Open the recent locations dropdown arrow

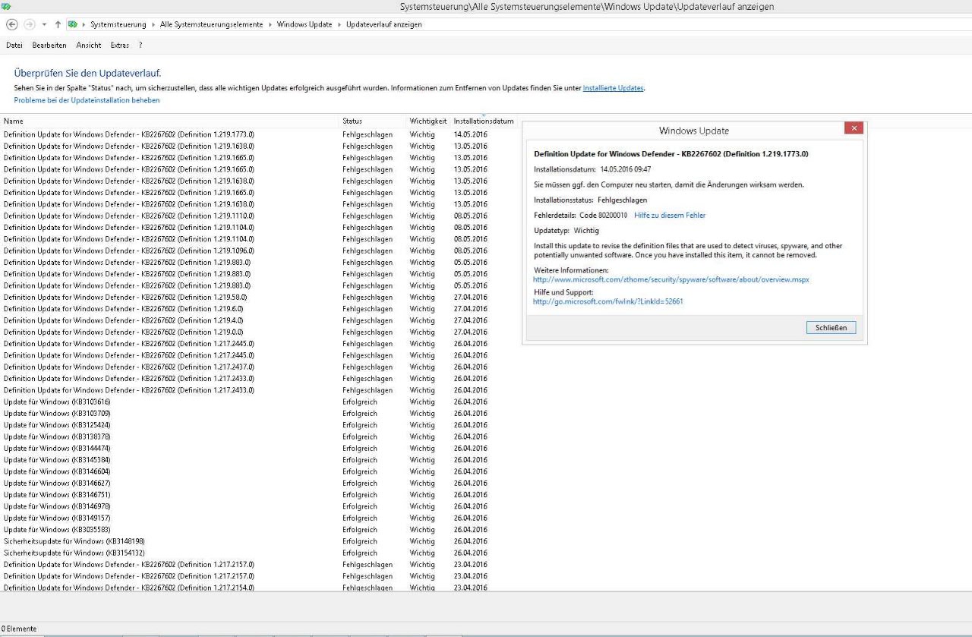[44, 24]
